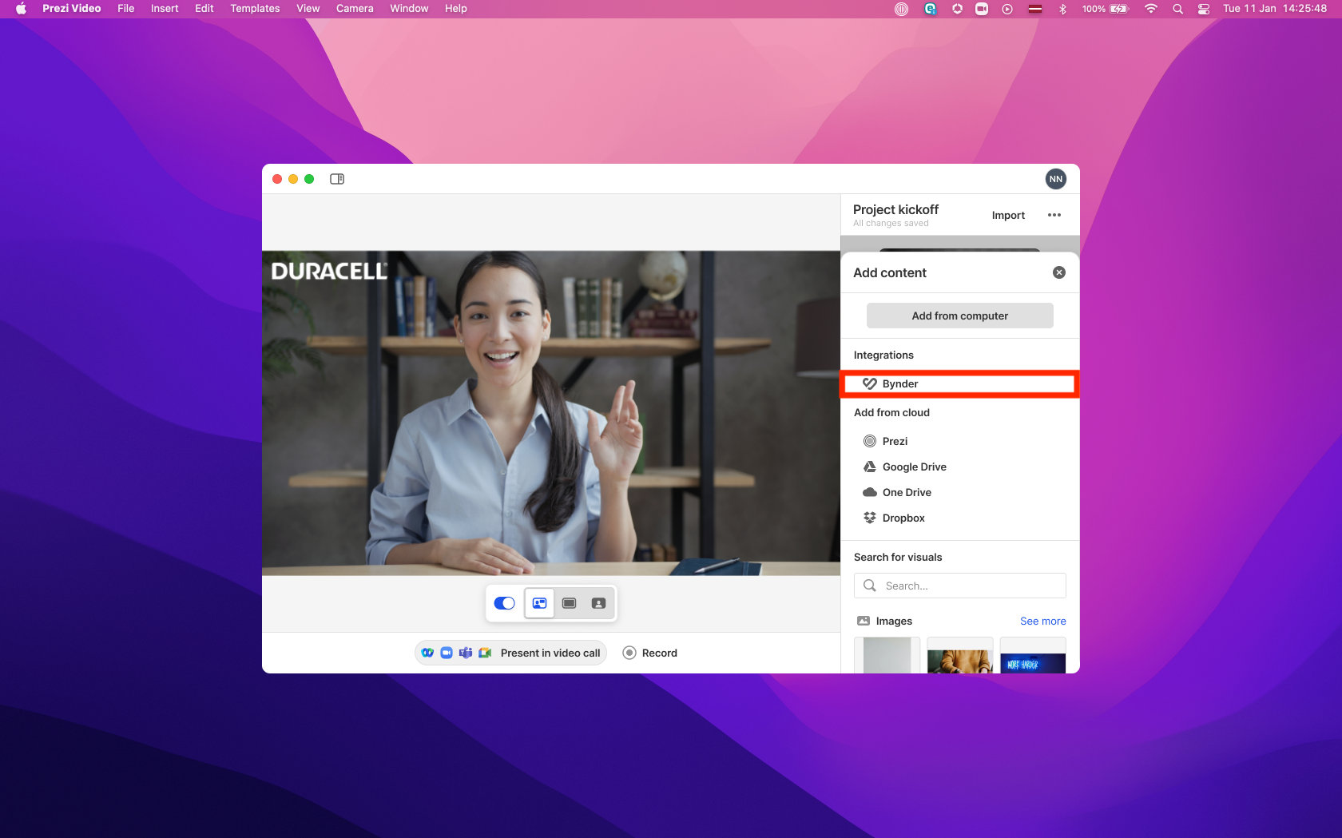Click See more images link

[x=1042, y=621]
